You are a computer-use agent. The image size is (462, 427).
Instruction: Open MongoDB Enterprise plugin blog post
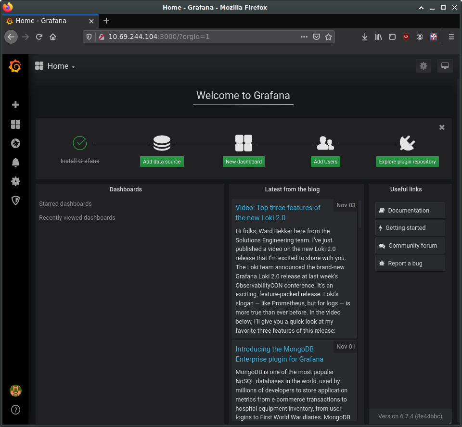[279, 354]
